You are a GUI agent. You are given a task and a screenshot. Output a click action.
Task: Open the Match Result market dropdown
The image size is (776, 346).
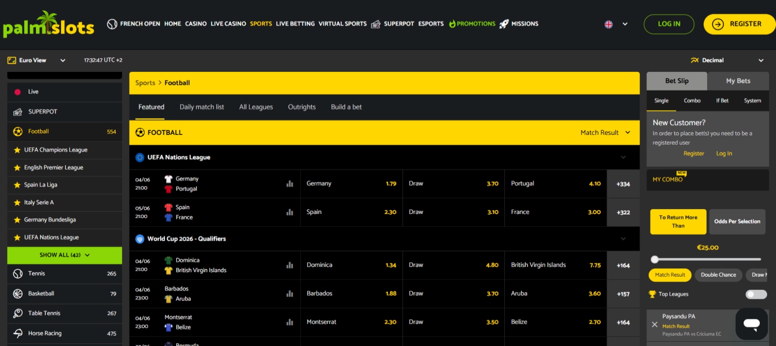tap(605, 133)
